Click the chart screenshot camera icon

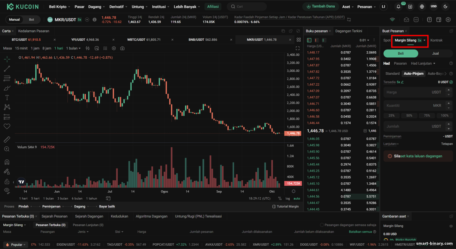[x=122, y=48]
